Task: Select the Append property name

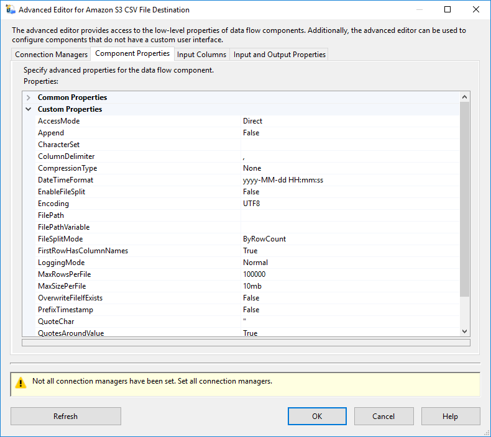Action: pos(51,133)
